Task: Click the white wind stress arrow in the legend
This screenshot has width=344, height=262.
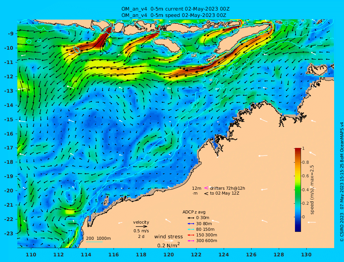Action: [169, 241]
